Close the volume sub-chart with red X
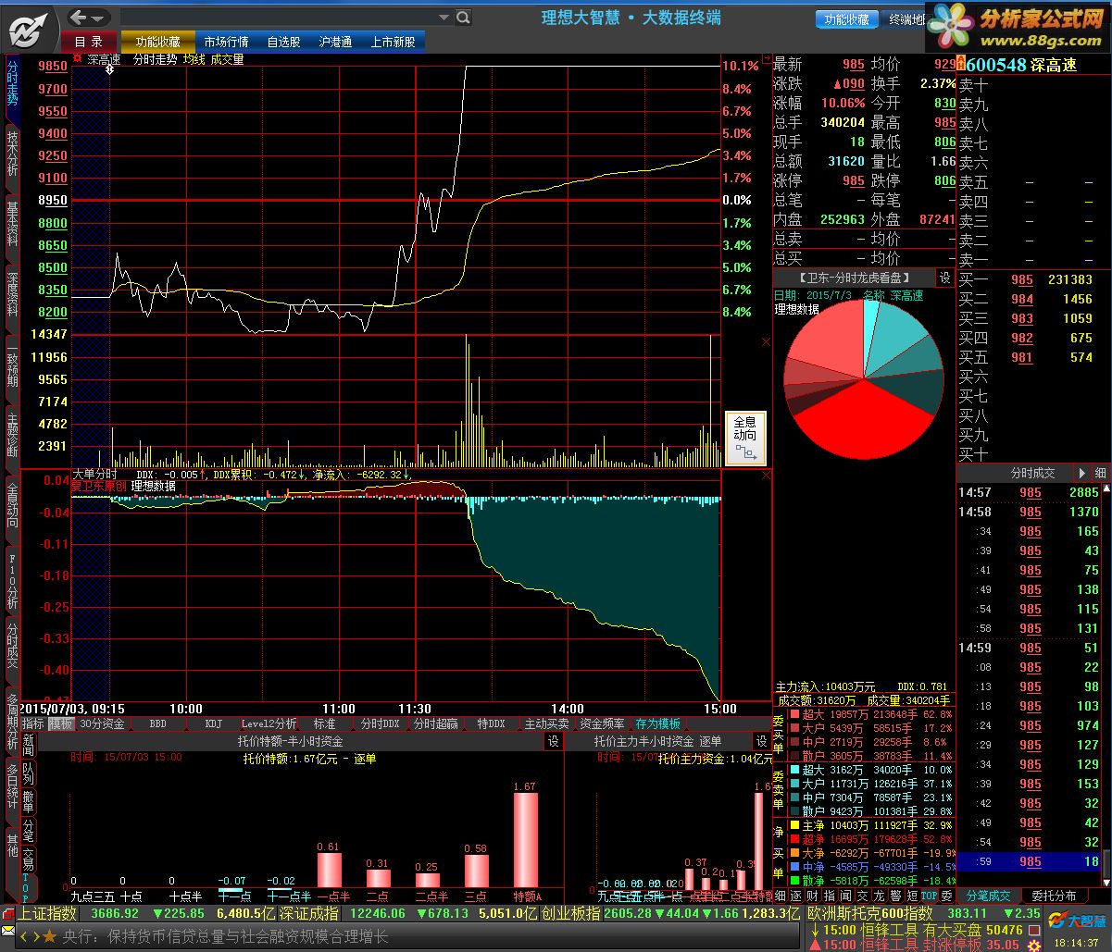The image size is (1112, 952). click(x=766, y=342)
